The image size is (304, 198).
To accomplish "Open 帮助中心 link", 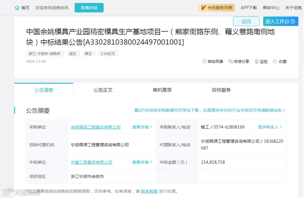I will [271, 8].
